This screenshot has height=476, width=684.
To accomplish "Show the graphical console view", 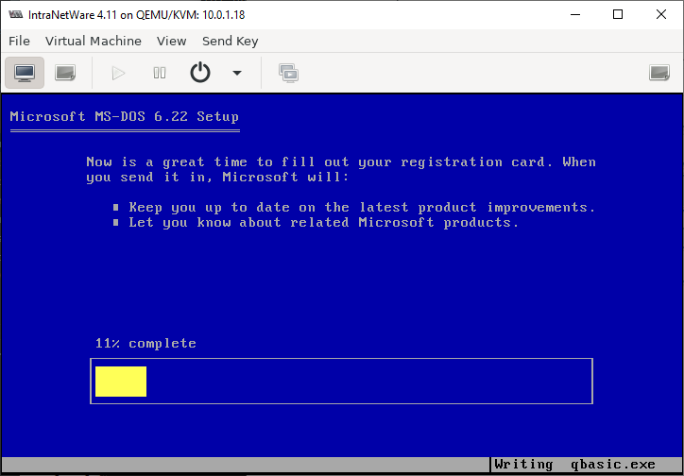I will (x=25, y=73).
